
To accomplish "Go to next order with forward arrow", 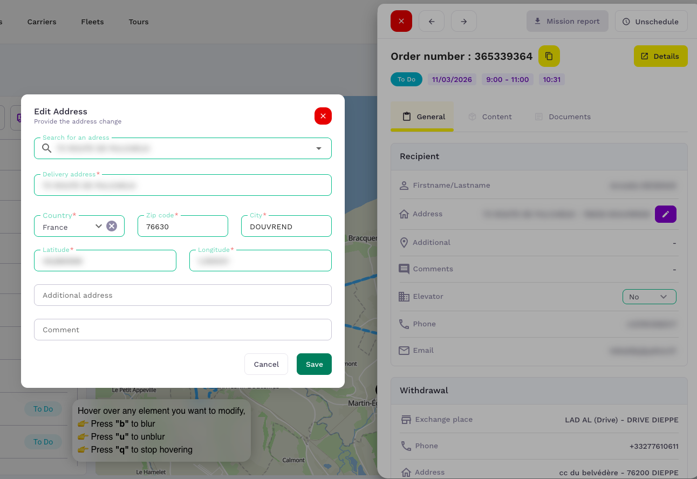I will (x=463, y=22).
